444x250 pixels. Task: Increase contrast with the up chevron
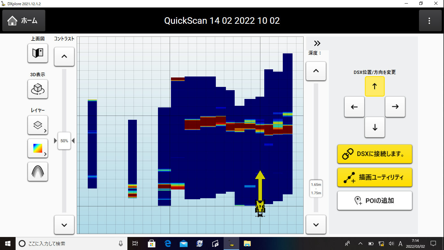(64, 57)
